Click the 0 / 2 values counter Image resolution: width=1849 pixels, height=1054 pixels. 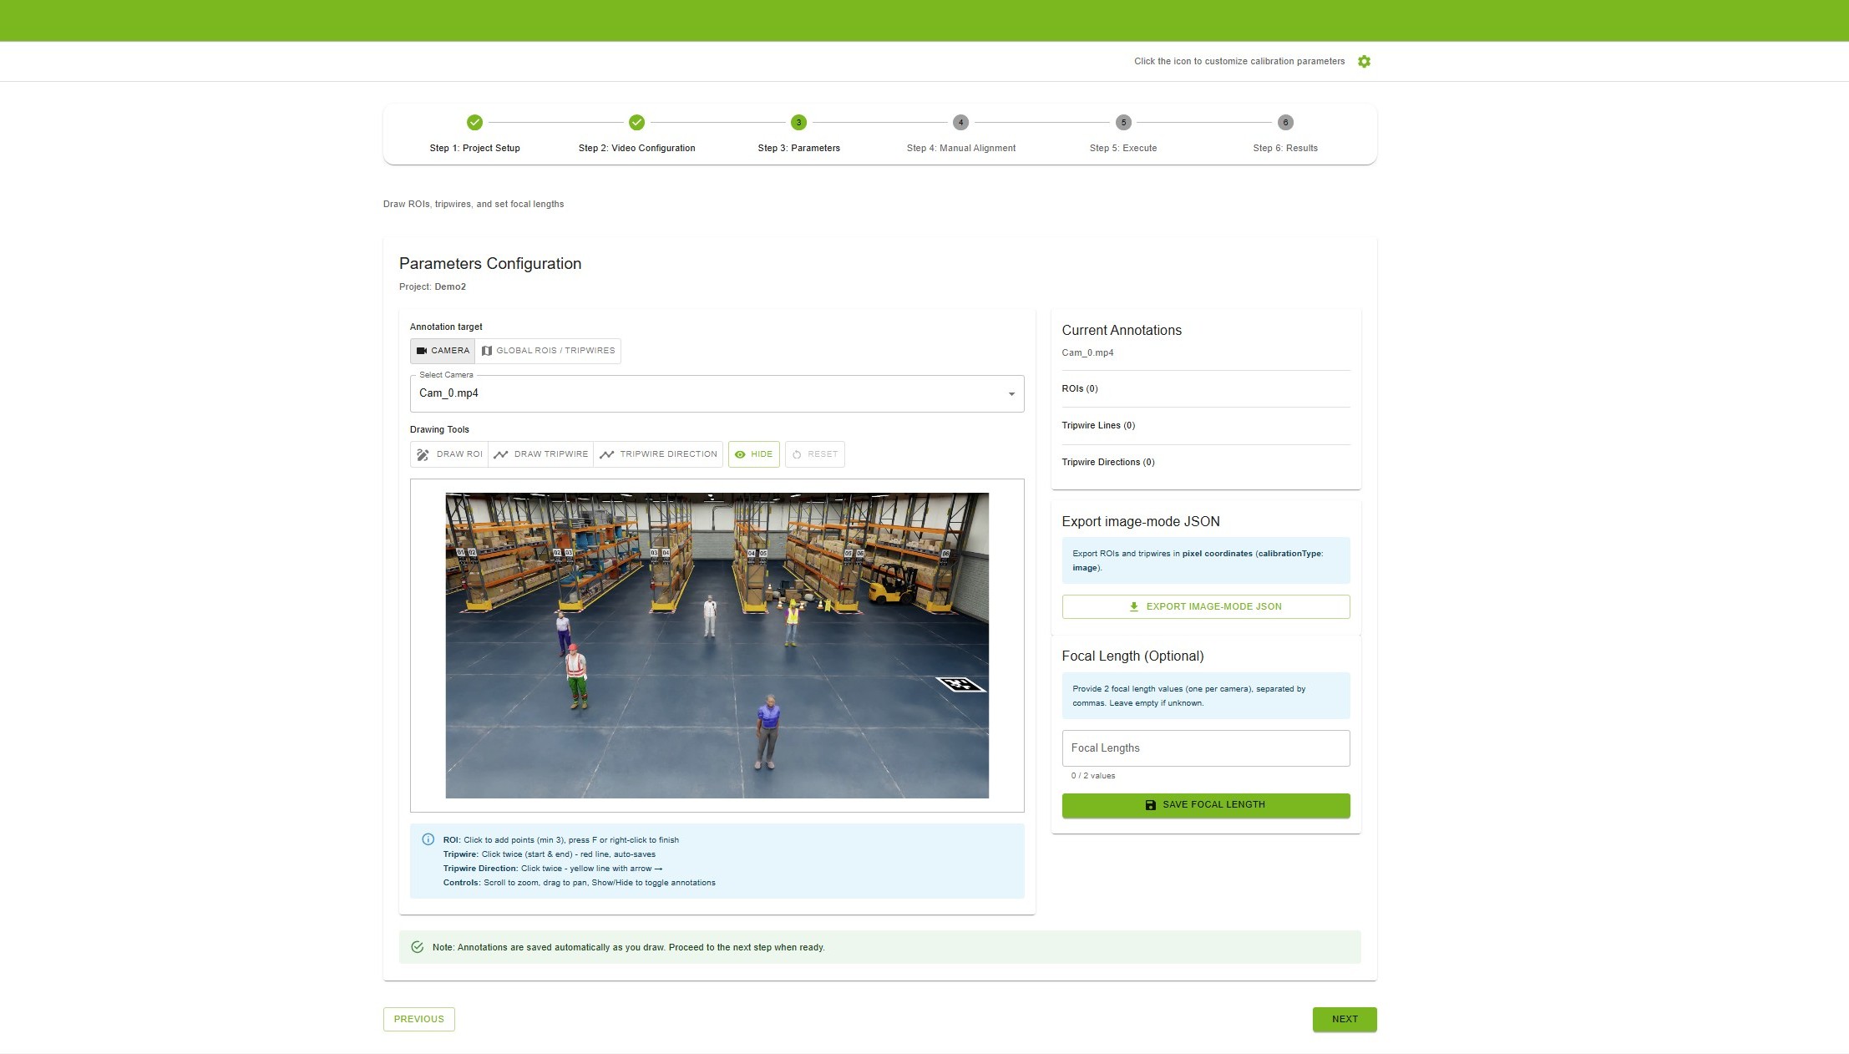[x=1092, y=776]
